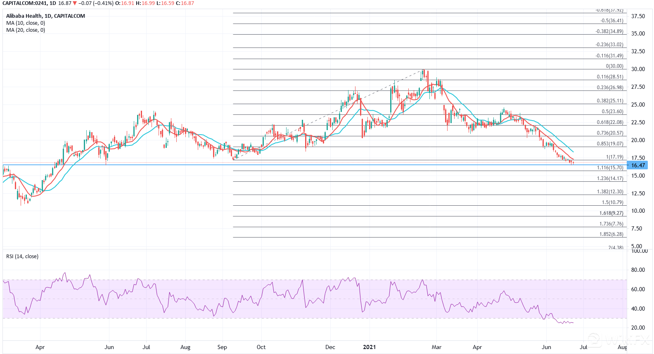Select the MA (10, close, 0) indicator label
This screenshot has height=354, width=654.
click(x=26, y=23)
